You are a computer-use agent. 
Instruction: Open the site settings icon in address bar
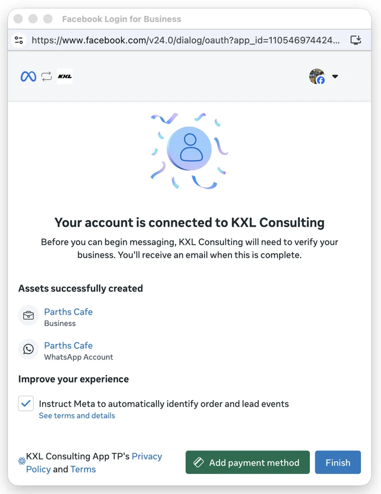tap(19, 40)
